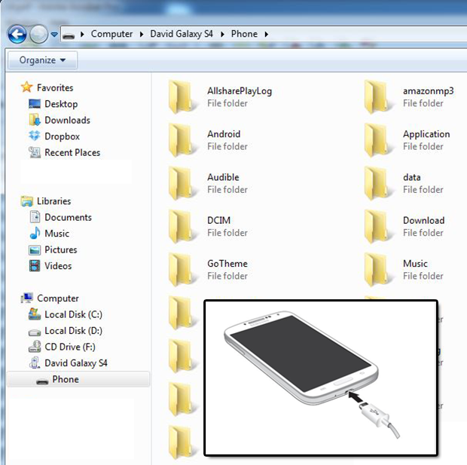
Task: Select the GoTheme folder name
Action: click(x=227, y=264)
